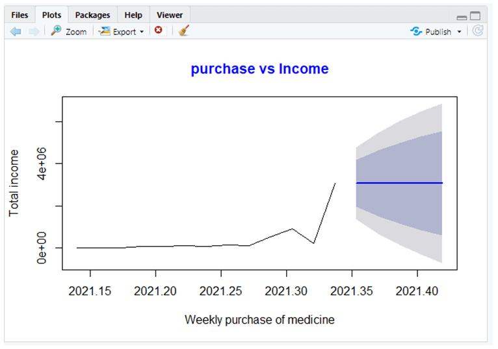Select the Plots tab
Screen dimensions: 498x349
(x=51, y=15)
